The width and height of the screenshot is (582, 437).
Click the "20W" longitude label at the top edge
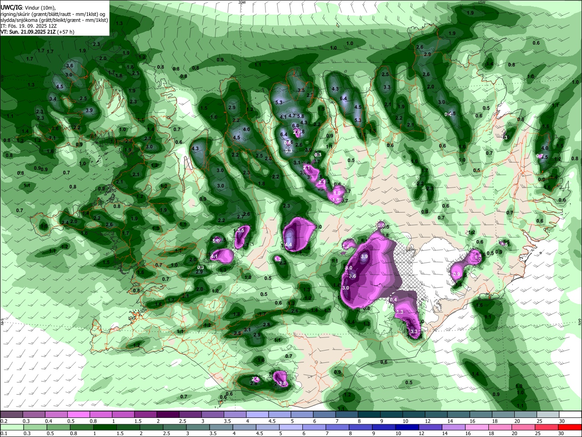click(242, 2)
